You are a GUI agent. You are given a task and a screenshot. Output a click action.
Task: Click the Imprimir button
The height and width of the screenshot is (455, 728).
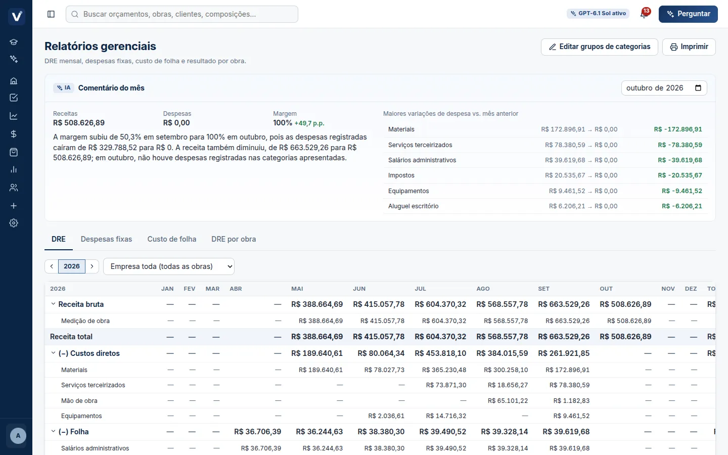[x=689, y=47]
